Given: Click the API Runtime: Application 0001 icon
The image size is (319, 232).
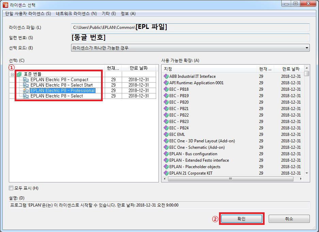Looking at the screenshot, I should [166, 83].
